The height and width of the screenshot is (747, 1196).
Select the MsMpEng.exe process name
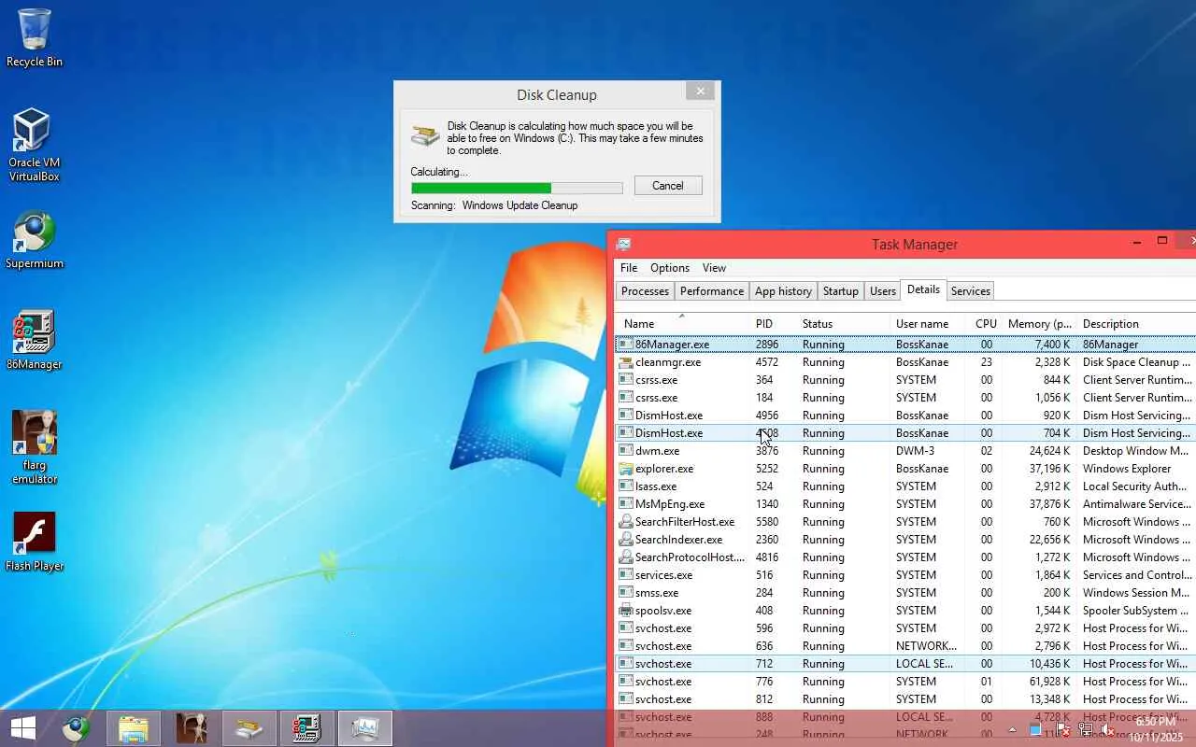[x=670, y=504]
